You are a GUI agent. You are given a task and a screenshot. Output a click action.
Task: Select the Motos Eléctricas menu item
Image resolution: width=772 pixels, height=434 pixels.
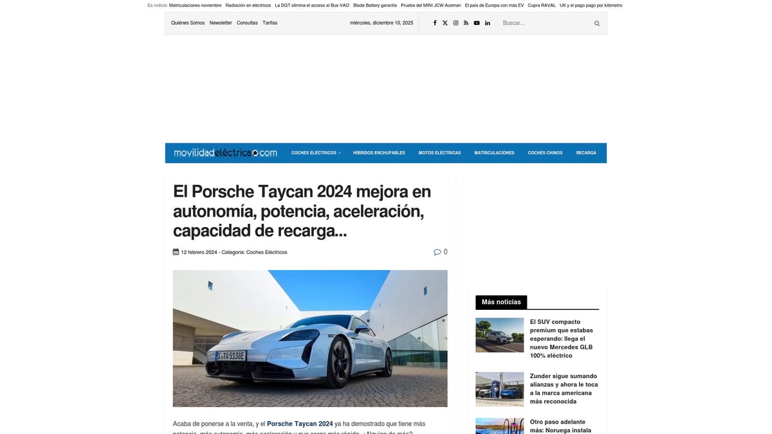439,153
